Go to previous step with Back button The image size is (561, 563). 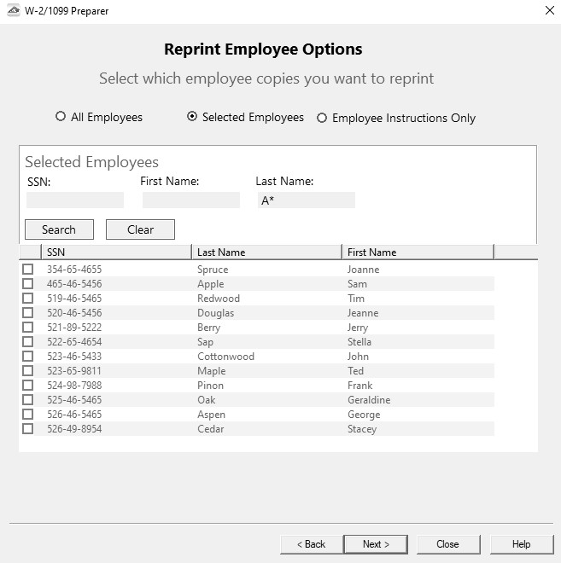pos(311,544)
